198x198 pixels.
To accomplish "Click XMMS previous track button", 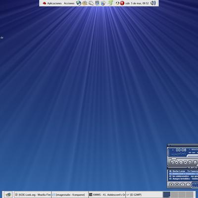I will point(172,162).
